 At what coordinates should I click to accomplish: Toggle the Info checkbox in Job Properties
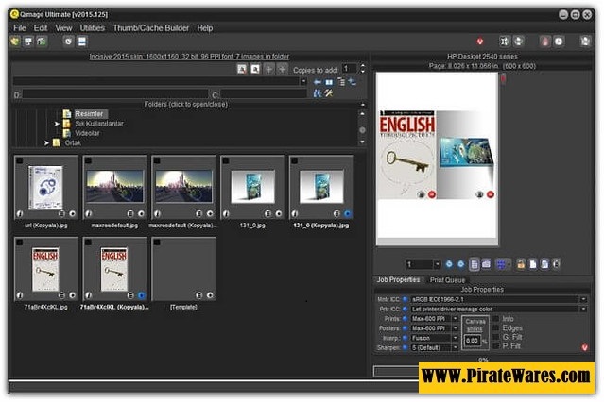494,319
